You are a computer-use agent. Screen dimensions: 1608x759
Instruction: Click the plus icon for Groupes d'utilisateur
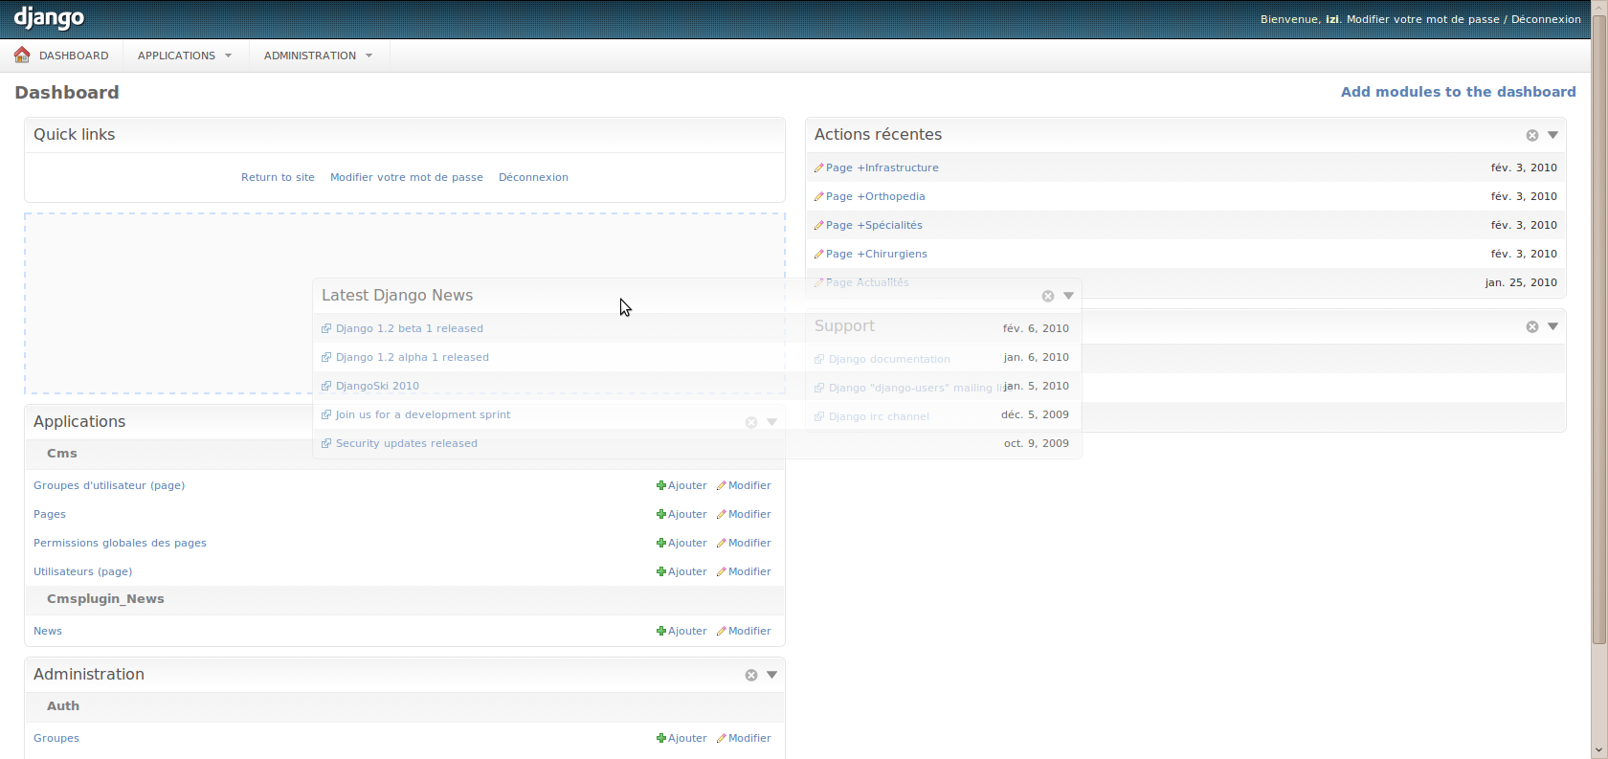pos(660,486)
